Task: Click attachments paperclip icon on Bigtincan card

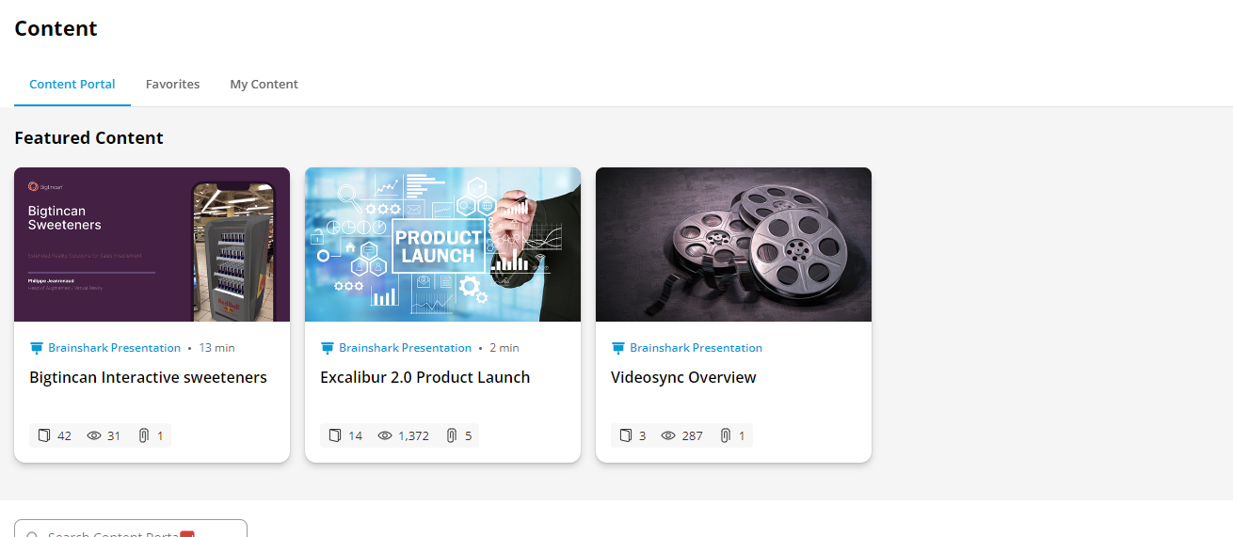Action: [x=144, y=435]
